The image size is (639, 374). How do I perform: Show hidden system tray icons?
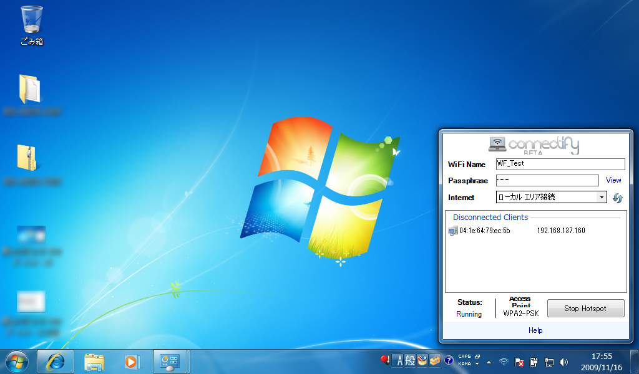489,362
